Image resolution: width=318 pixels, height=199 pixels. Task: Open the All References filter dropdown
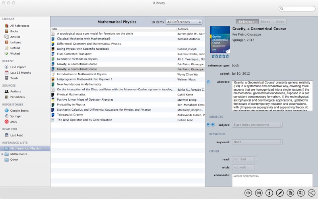click(x=184, y=22)
